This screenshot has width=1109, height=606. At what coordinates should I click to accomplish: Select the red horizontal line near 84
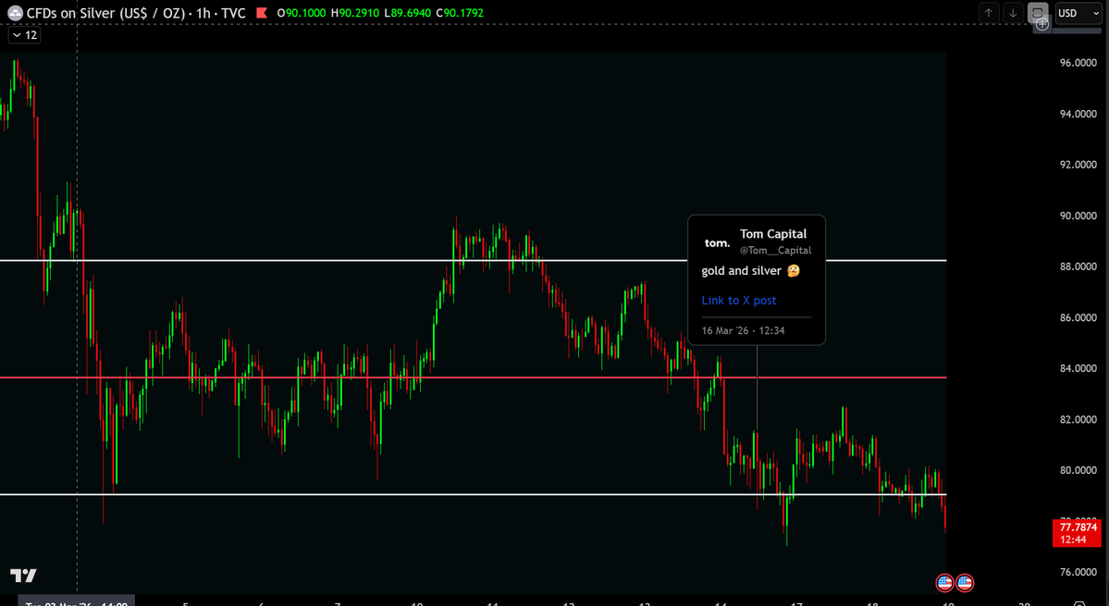(474, 377)
